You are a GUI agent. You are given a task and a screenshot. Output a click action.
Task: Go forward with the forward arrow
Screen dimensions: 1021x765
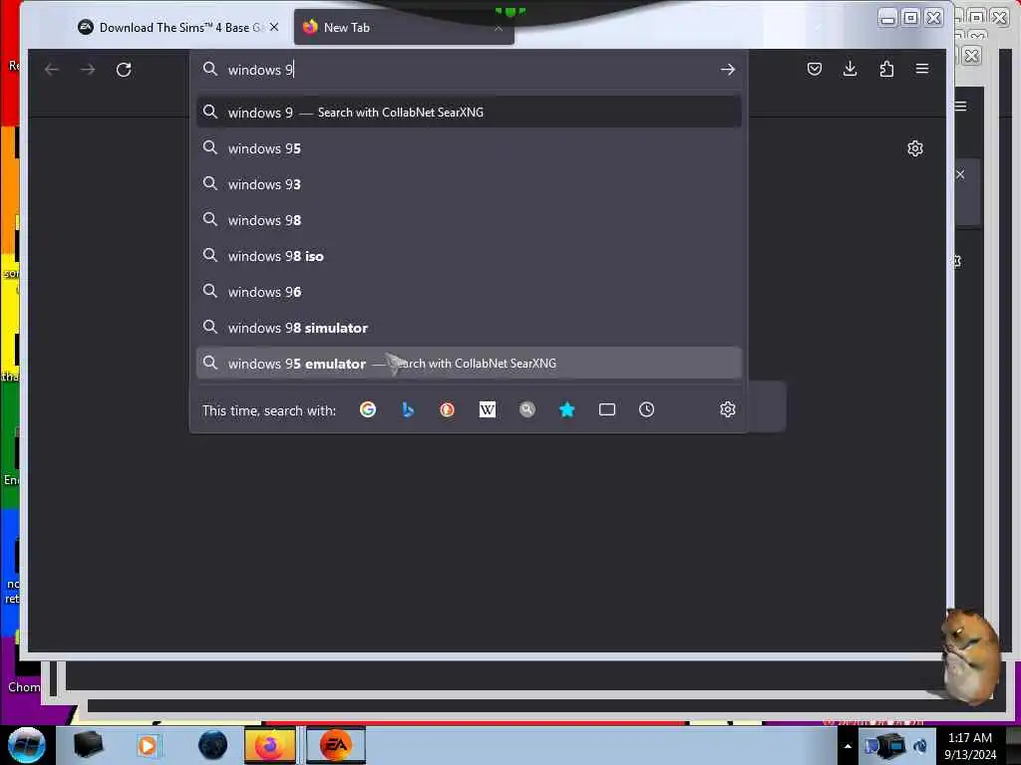[x=88, y=70]
